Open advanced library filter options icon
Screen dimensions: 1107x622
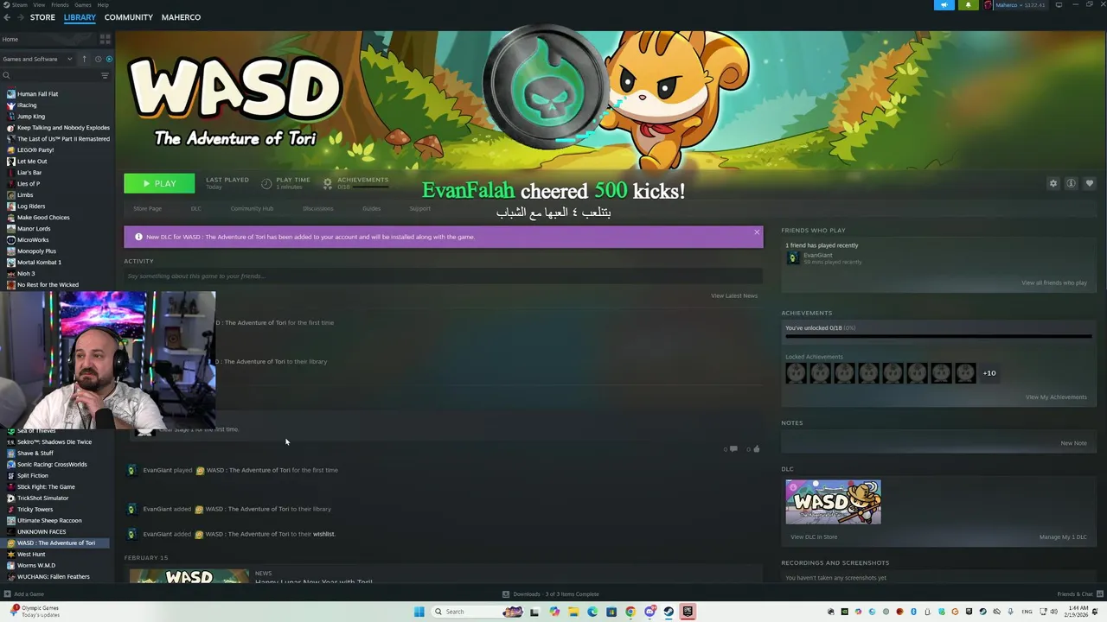106,75
